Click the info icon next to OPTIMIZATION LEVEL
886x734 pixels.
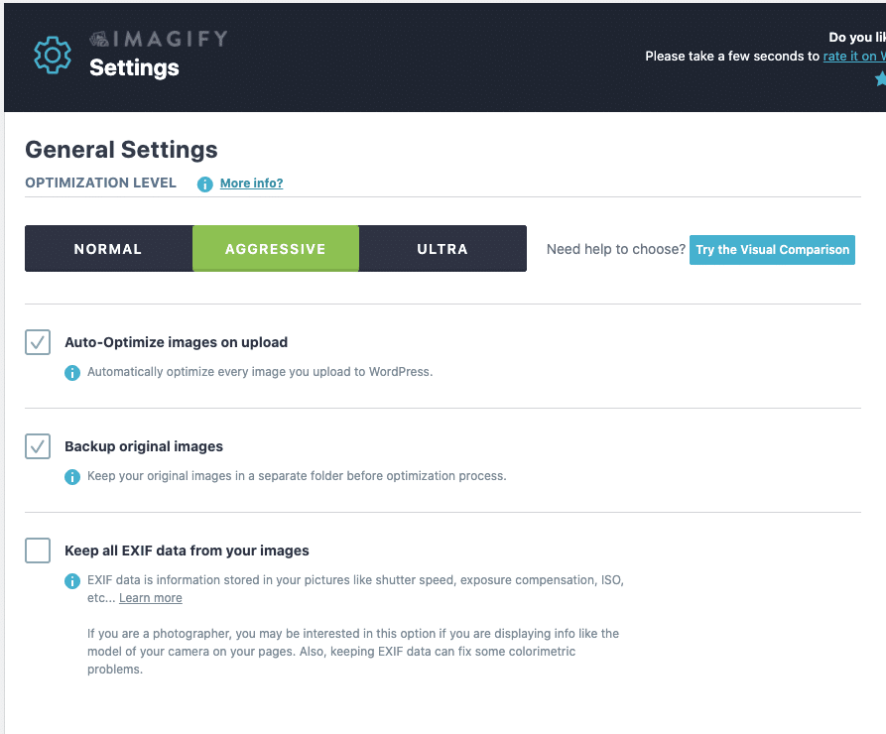pos(204,183)
